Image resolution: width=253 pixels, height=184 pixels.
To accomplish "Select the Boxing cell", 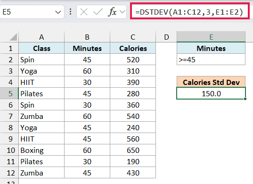I will [41, 150].
